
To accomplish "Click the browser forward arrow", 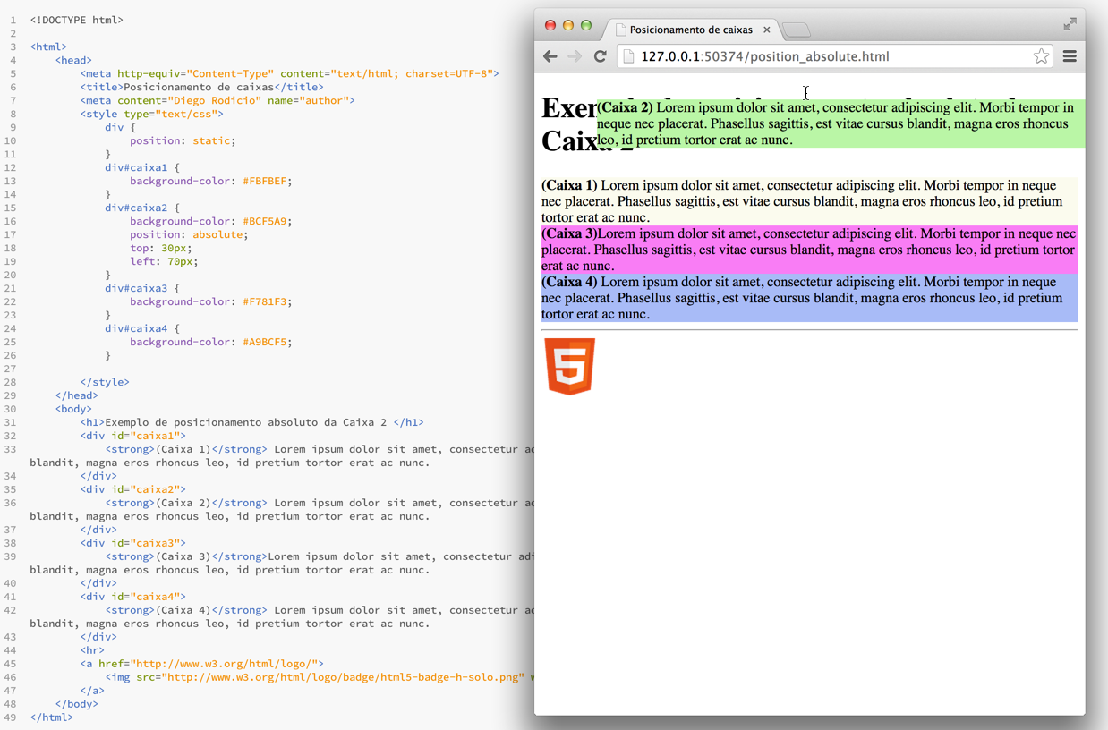I will tap(575, 56).
